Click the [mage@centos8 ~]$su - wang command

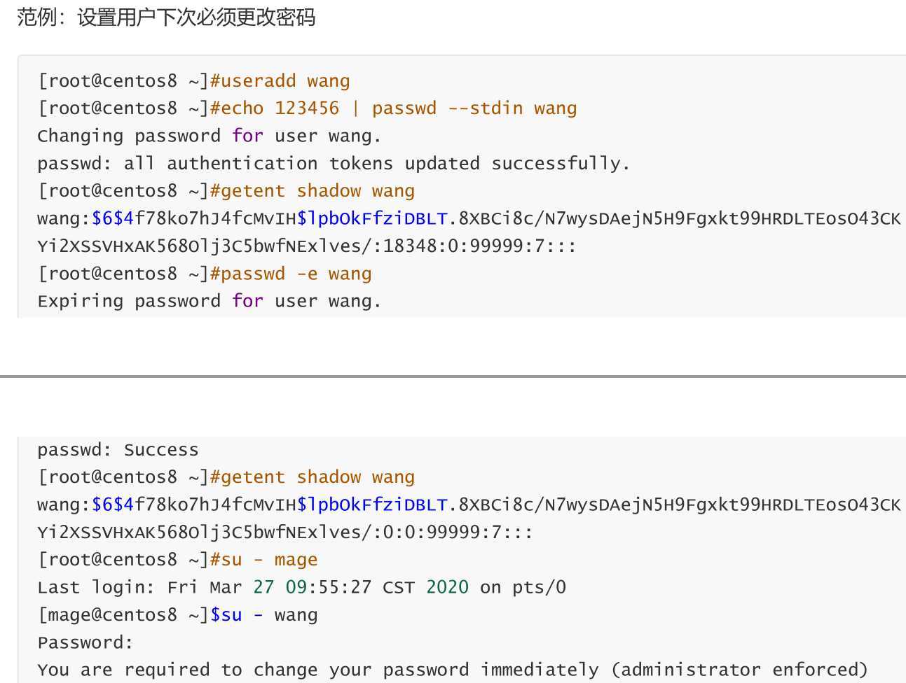coord(178,615)
